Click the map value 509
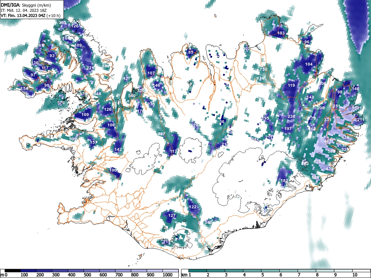 click(x=73, y=139)
